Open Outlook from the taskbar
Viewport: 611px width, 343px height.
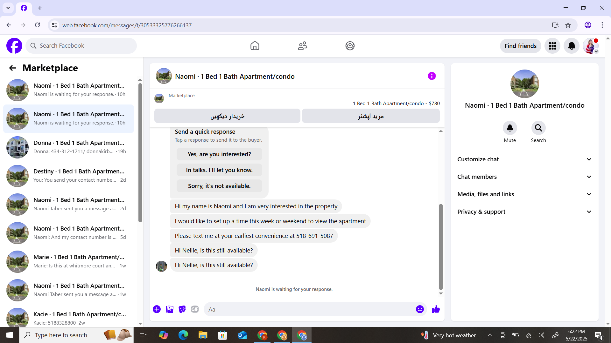[242, 335]
